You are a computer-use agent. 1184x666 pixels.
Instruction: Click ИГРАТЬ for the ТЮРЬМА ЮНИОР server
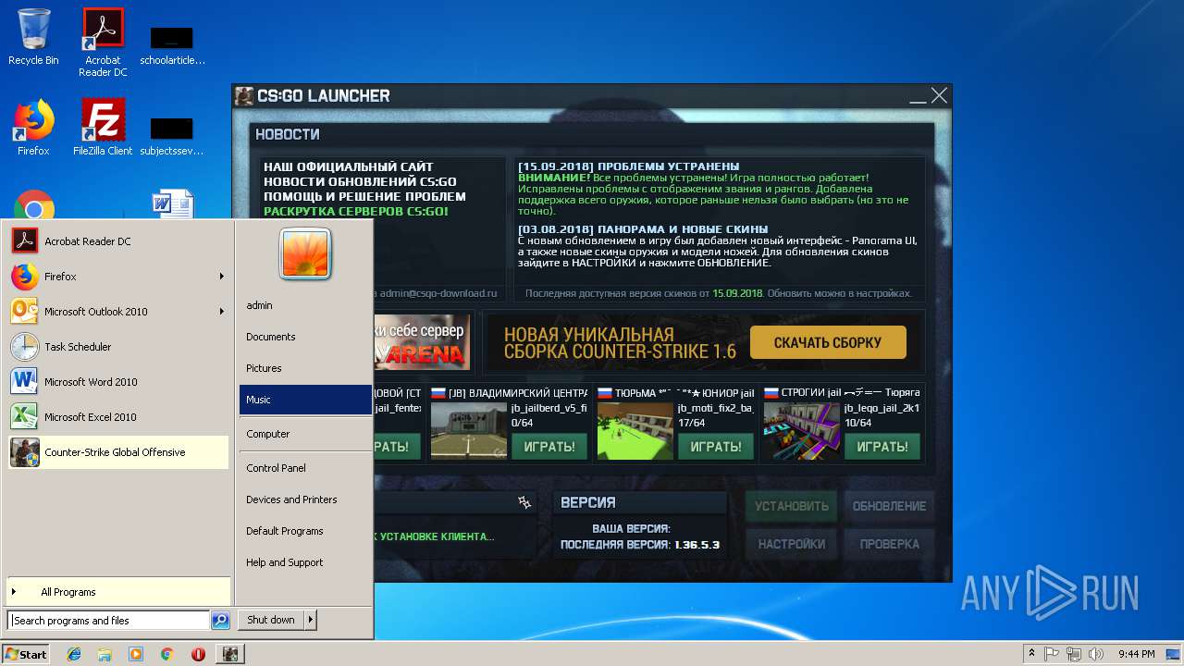(x=716, y=447)
